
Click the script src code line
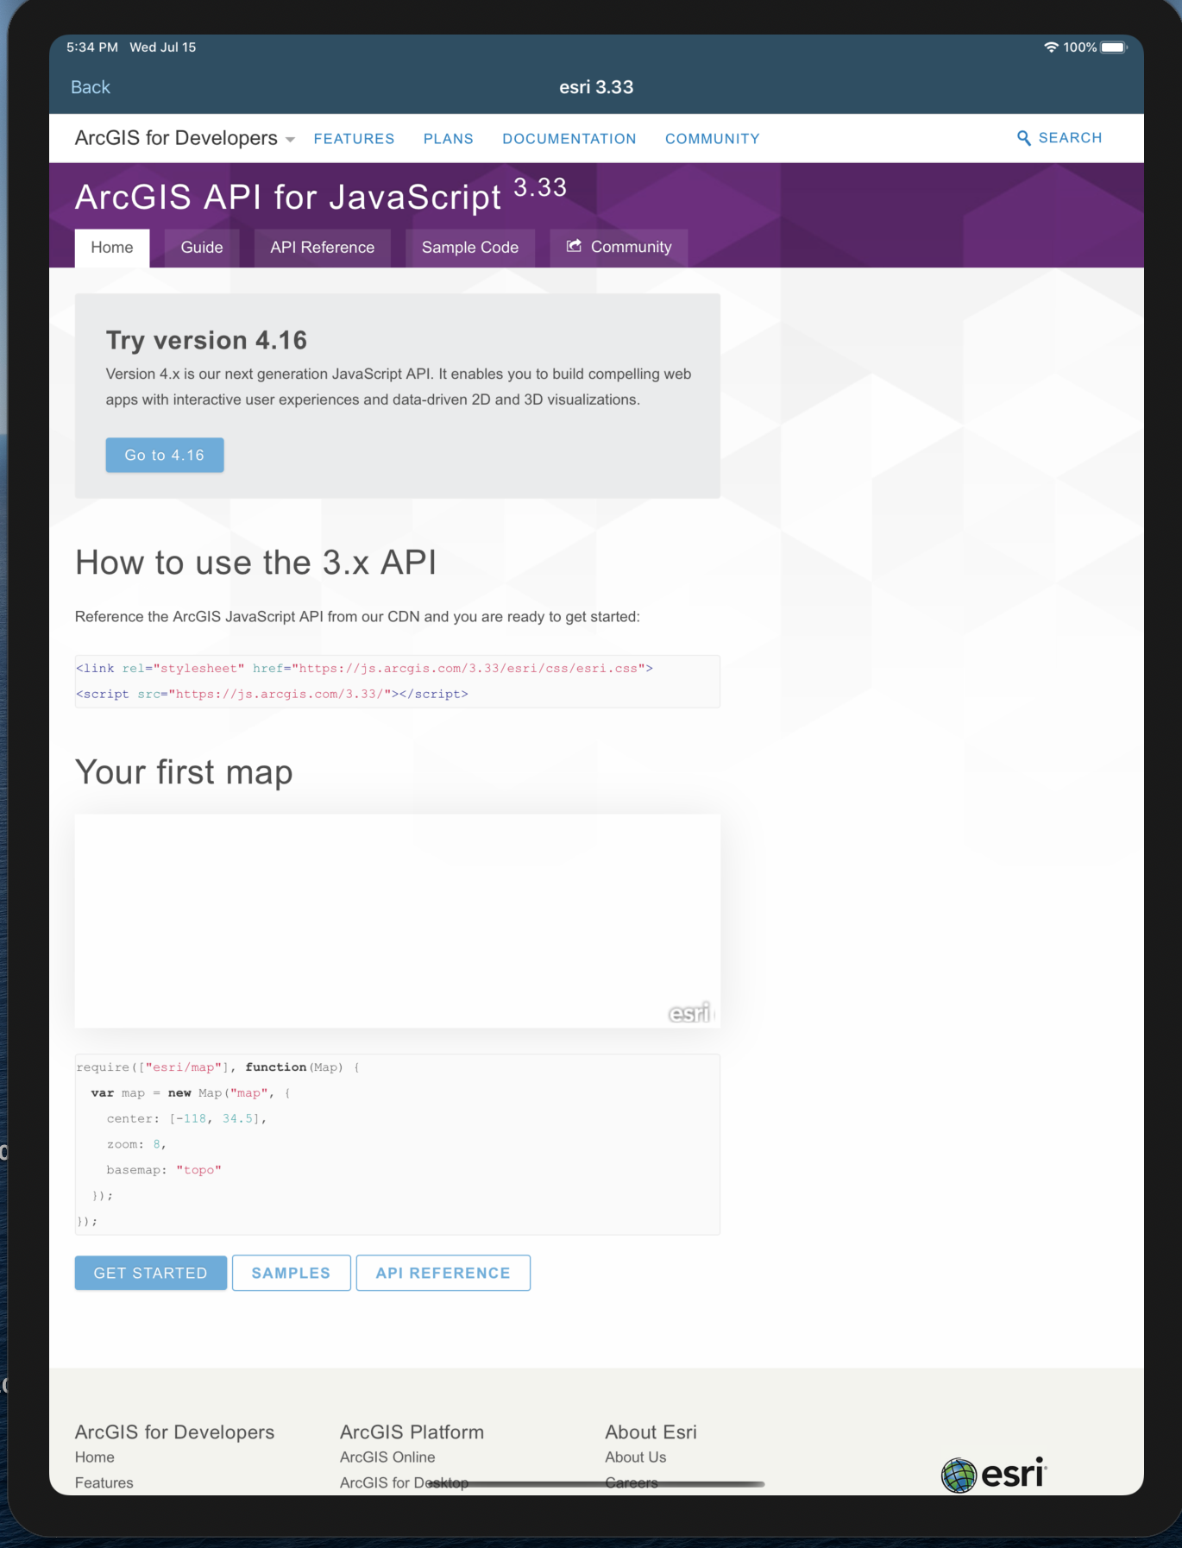coord(273,695)
